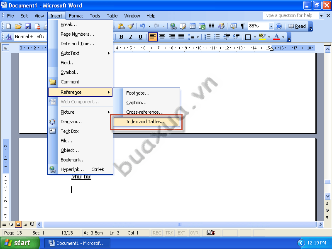Click the Insert Hyperlink globe icon in toolbar
Screen dimensions: 332x249
[173, 26]
